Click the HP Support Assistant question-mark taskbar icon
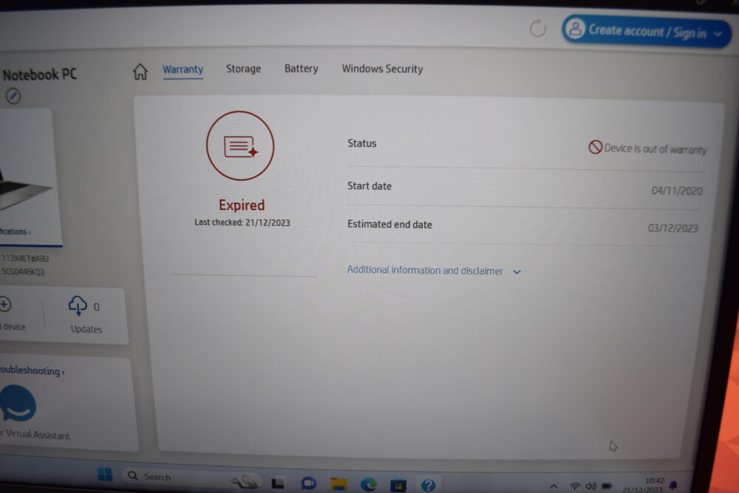739x493 pixels. click(429, 485)
